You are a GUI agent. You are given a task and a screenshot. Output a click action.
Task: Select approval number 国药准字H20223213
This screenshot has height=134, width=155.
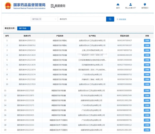coord(26,125)
